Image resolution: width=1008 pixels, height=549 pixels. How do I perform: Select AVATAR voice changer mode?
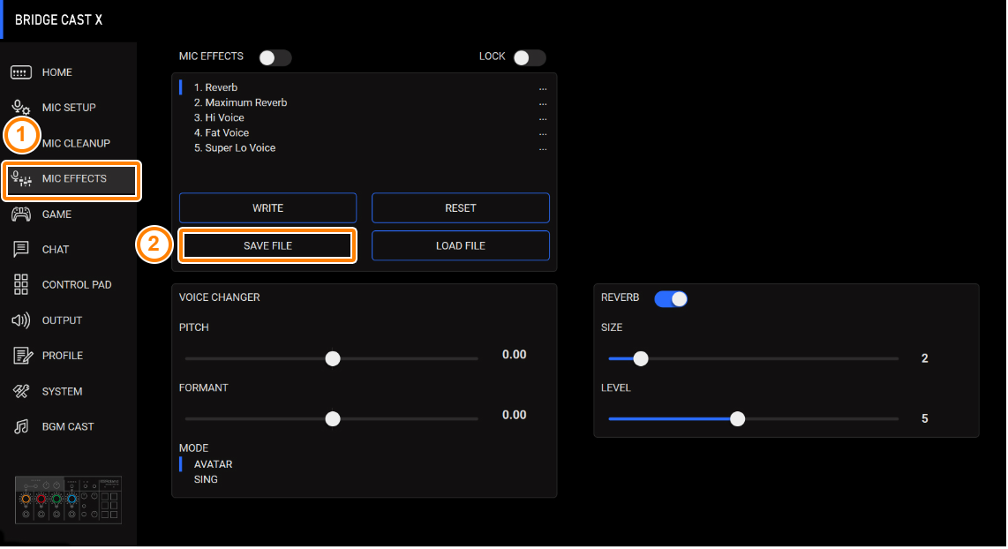point(213,464)
